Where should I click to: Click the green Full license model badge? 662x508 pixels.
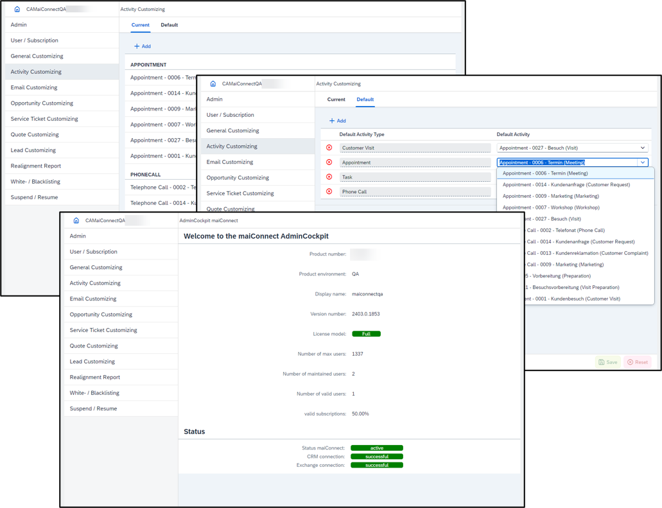[366, 334]
